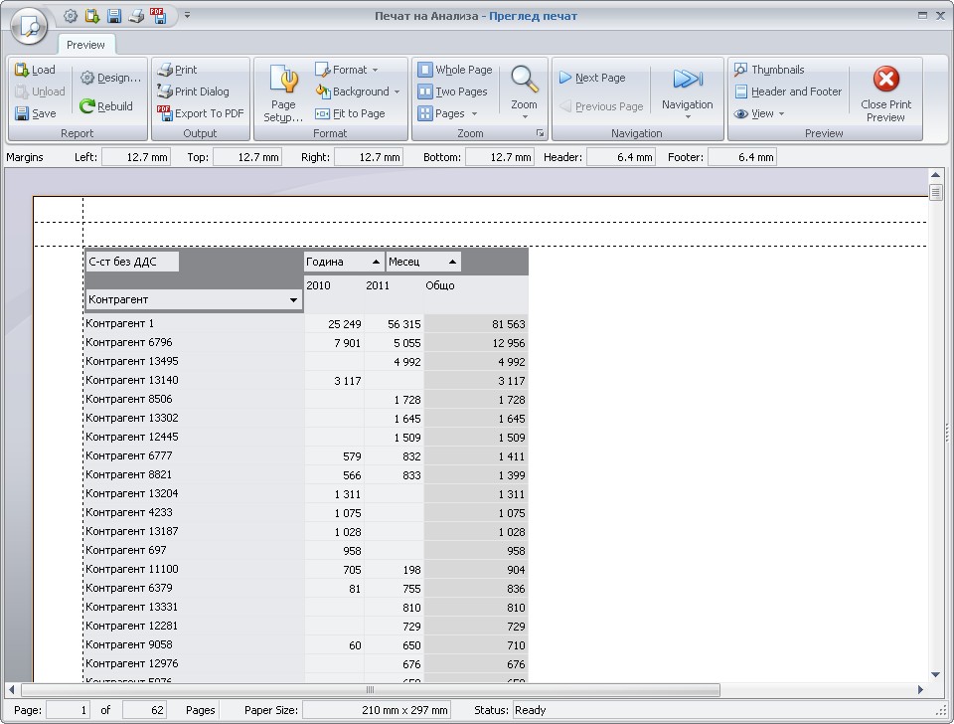954x724 pixels.
Task: Open the Print Dialog
Action: (x=193, y=91)
